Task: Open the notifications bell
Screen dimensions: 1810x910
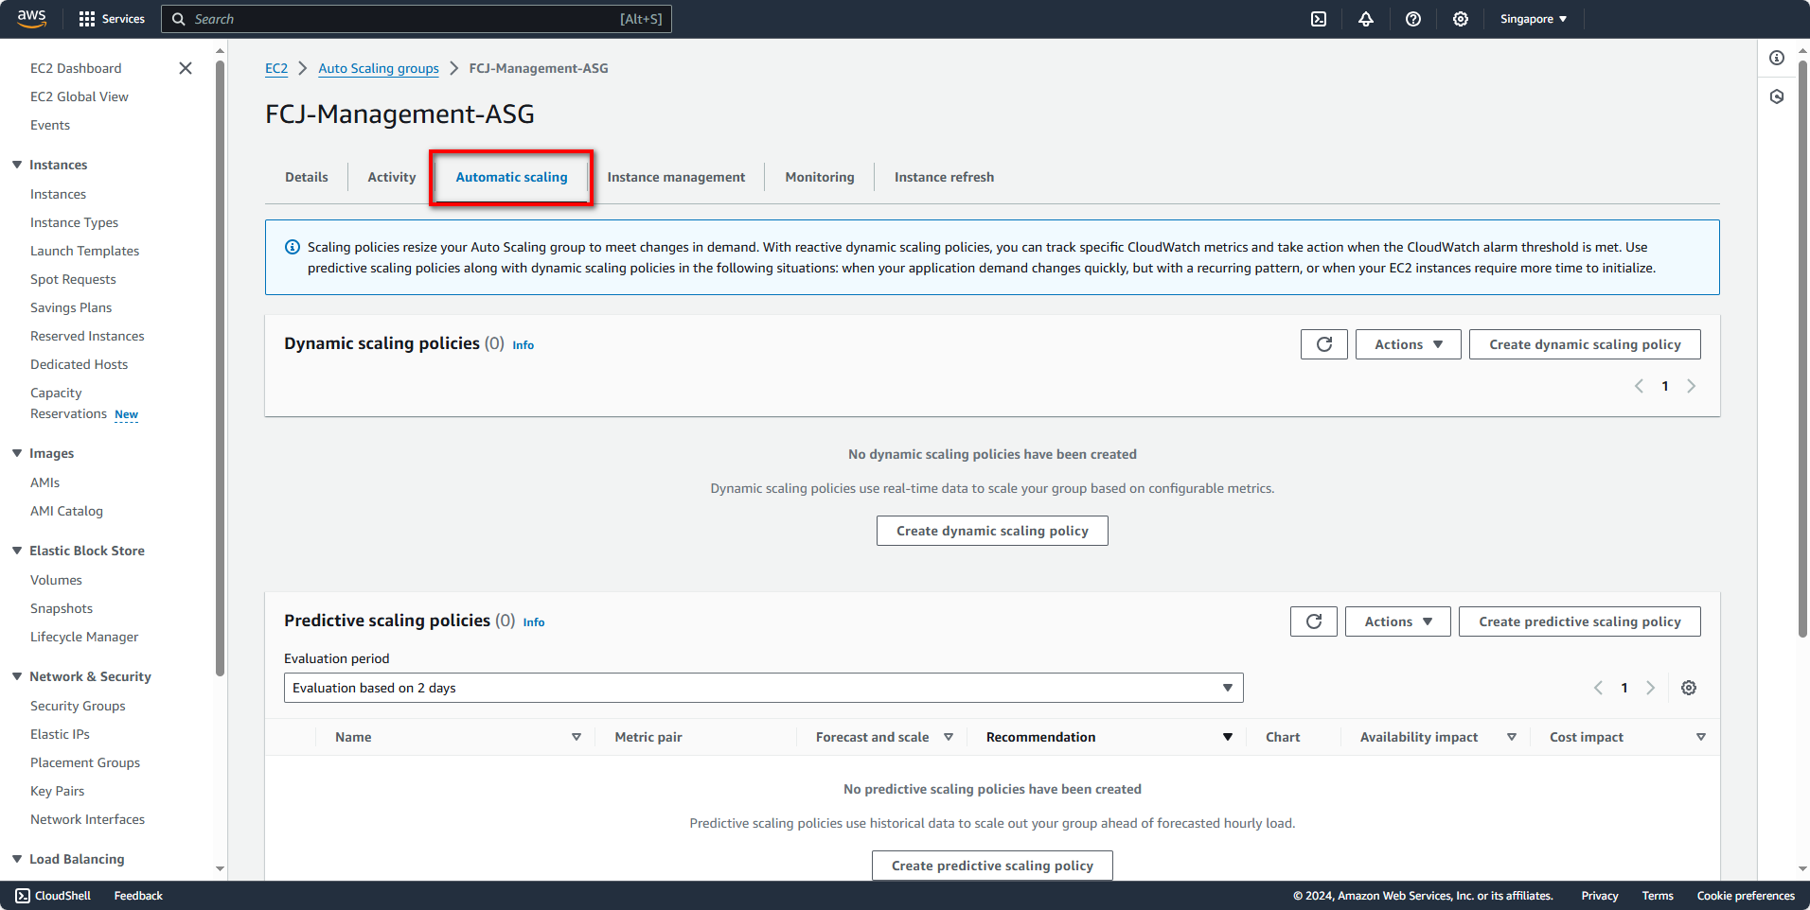Action: click(1366, 19)
